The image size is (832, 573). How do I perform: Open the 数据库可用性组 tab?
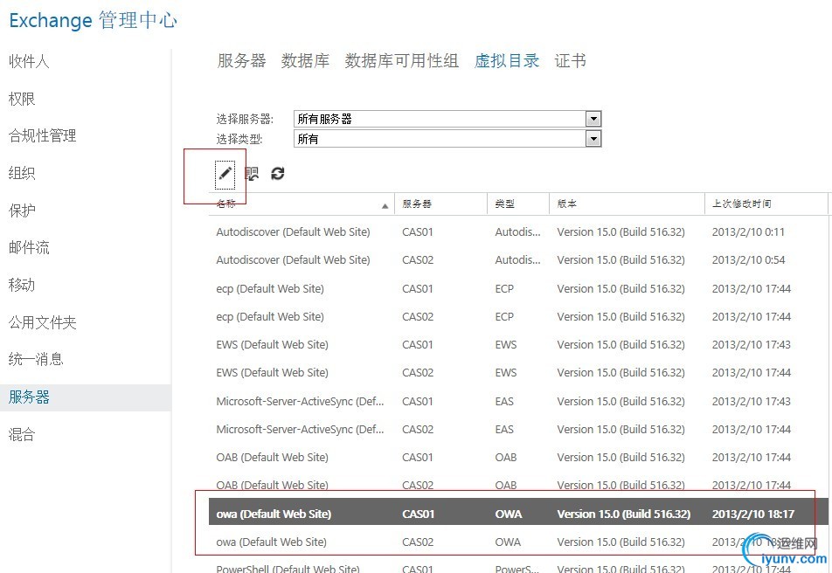pos(402,60)
